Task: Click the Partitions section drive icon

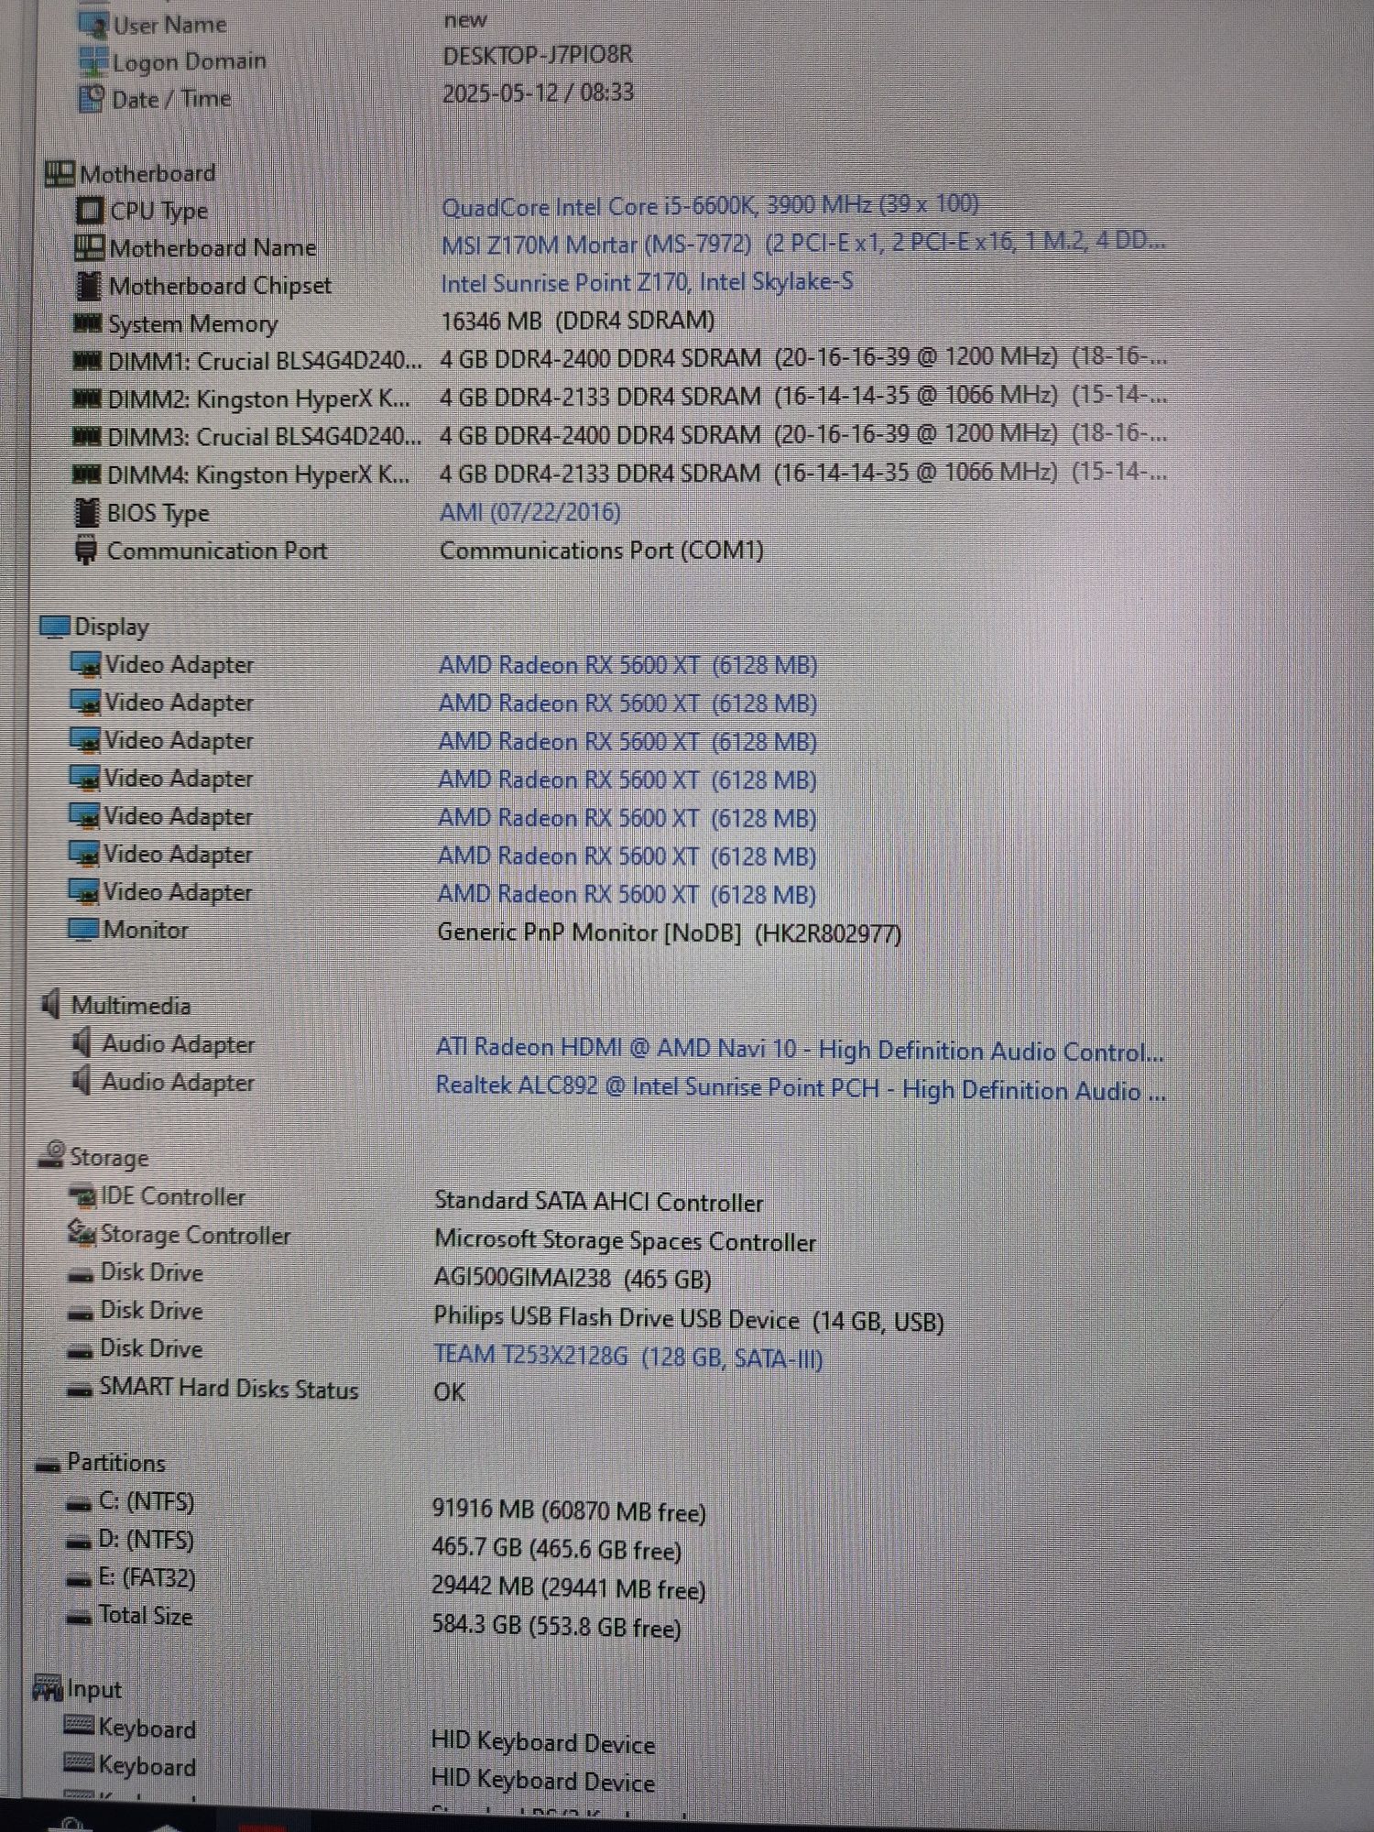Action: 47,1465
